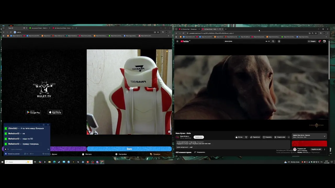
Task: Open the YouTube hamburger guide menu
Action: (177, 41)
